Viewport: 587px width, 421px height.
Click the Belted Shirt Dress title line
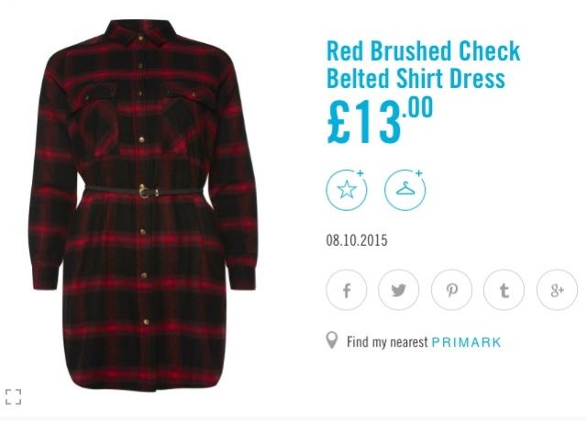point(415,78)
